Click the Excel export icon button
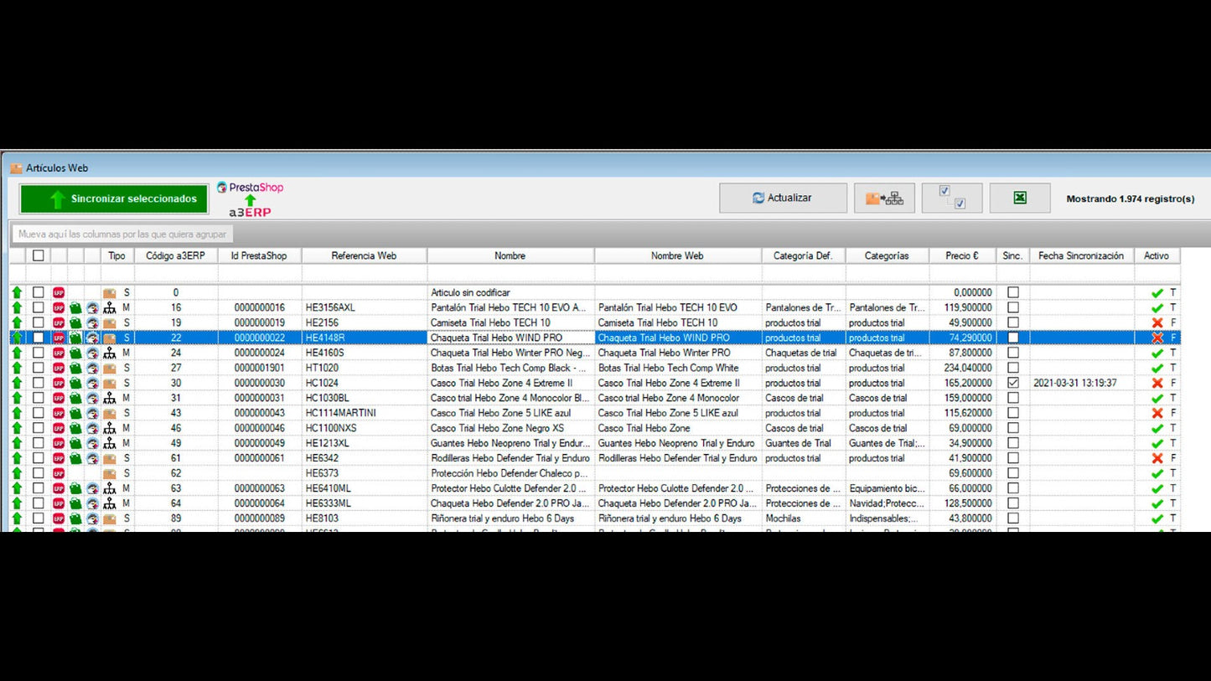The image size is (1211, 681). (1019, 199)
